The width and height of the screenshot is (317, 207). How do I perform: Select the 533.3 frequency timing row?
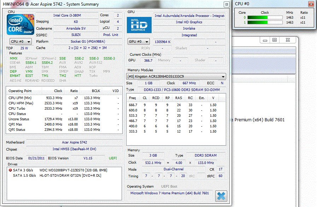click(176, 115)
